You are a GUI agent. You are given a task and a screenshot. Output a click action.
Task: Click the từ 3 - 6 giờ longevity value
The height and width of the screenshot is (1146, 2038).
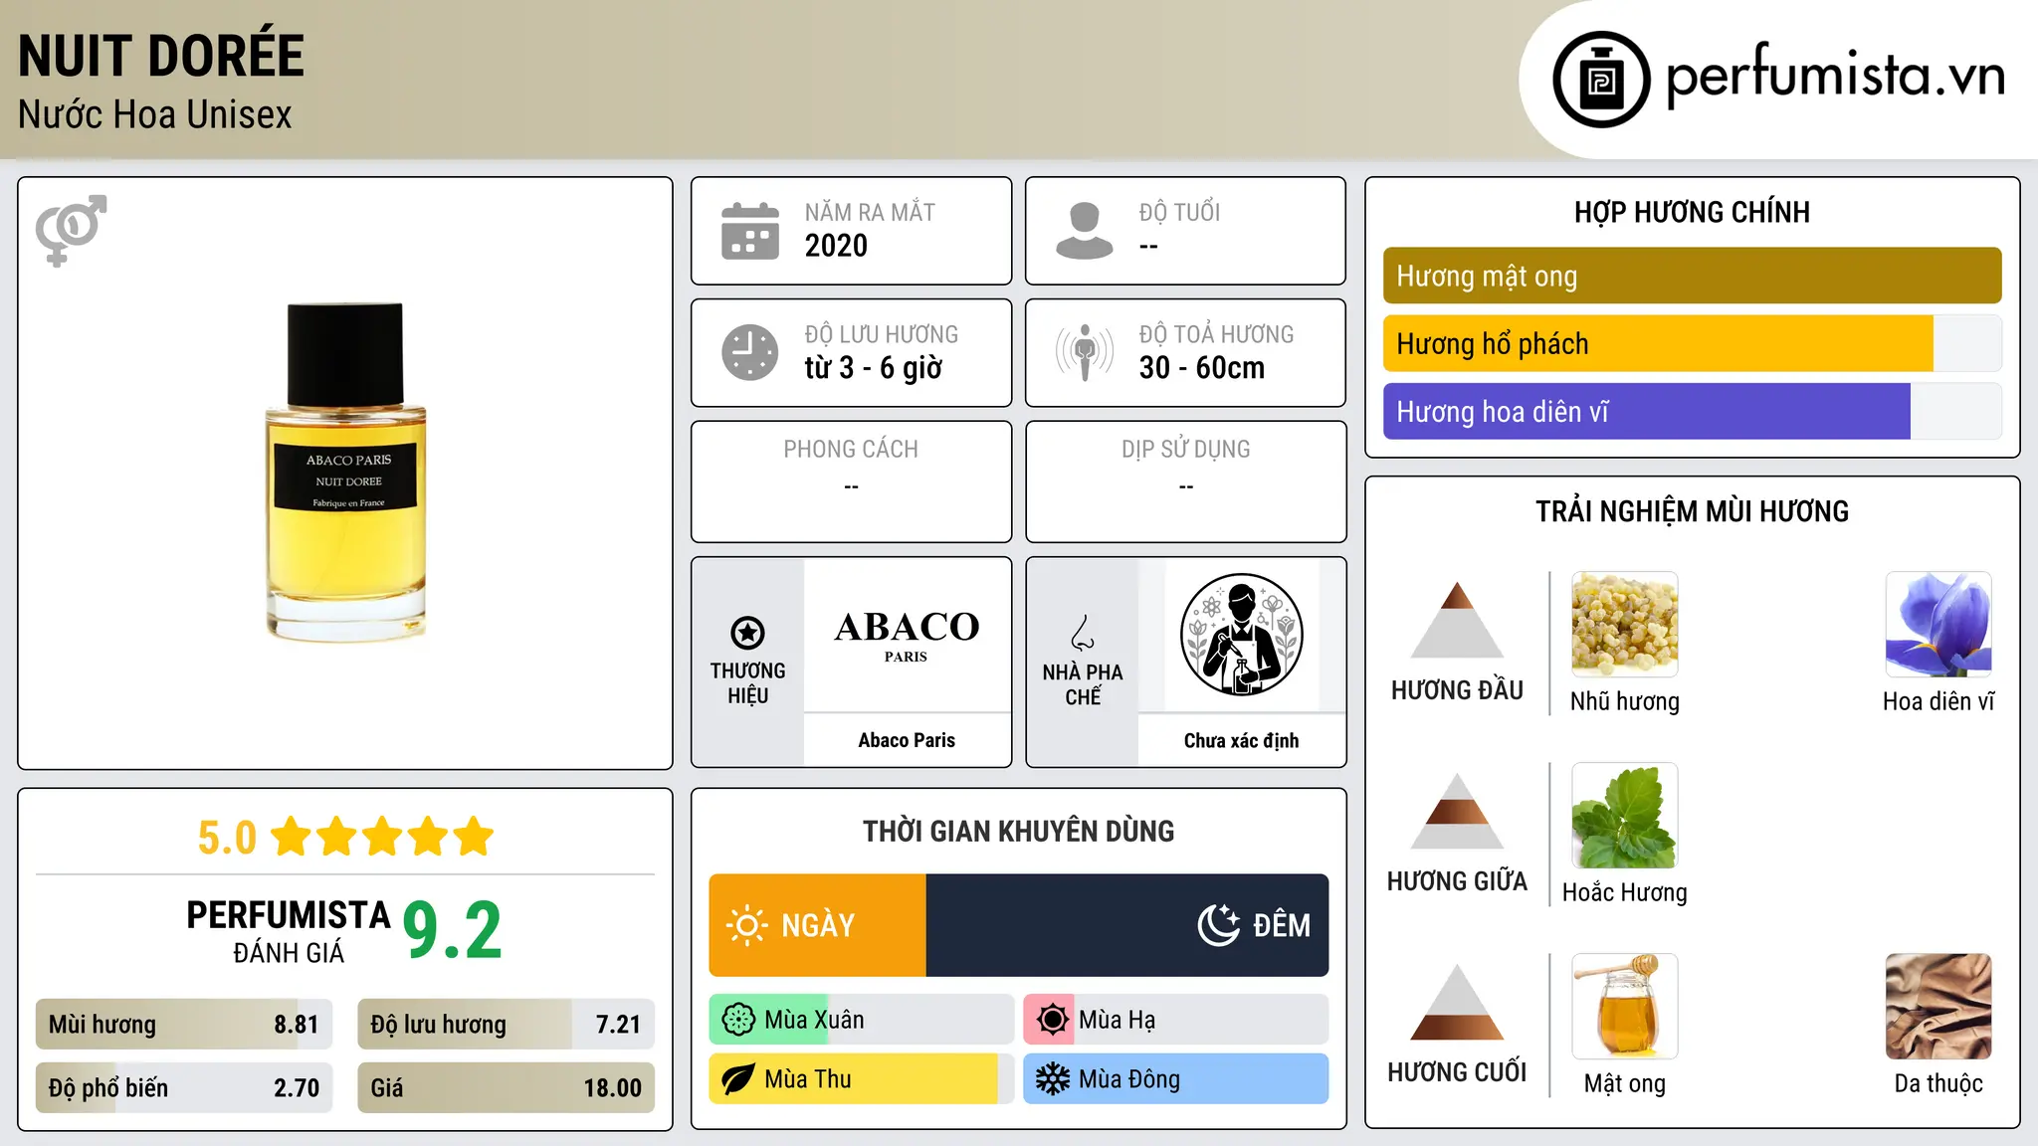click(x=874, y=368)
